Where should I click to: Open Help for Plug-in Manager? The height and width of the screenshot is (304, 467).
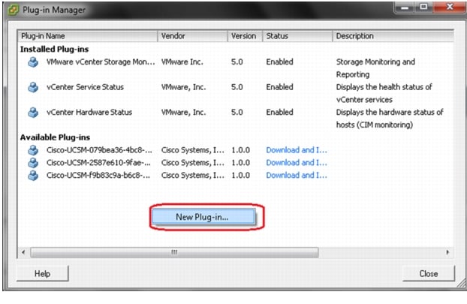pos(42,273)
